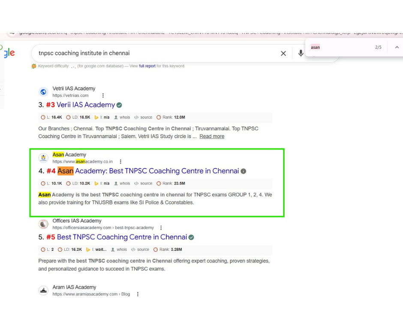The width and height of the screenshot is (403, 330).
Task: Click the officersiasacademy.com best-tnpsc-academy breadcrumb
Action: [x=103, y=228]
